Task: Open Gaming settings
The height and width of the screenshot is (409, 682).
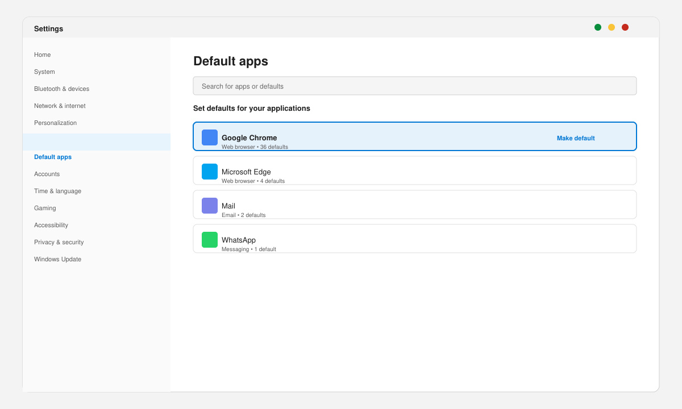Action: tap(45, 208)
